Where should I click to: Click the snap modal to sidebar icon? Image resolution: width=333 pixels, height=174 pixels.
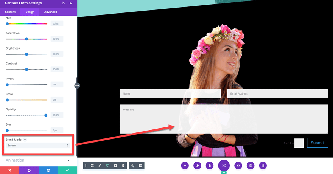(x=71, y=3)
